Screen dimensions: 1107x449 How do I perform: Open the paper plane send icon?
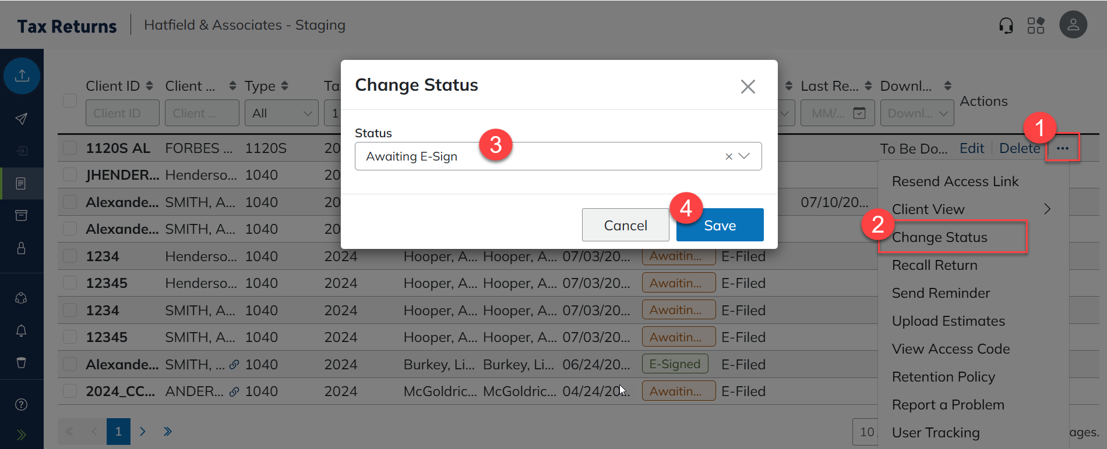pyautogui.click(x=21, y=119)
